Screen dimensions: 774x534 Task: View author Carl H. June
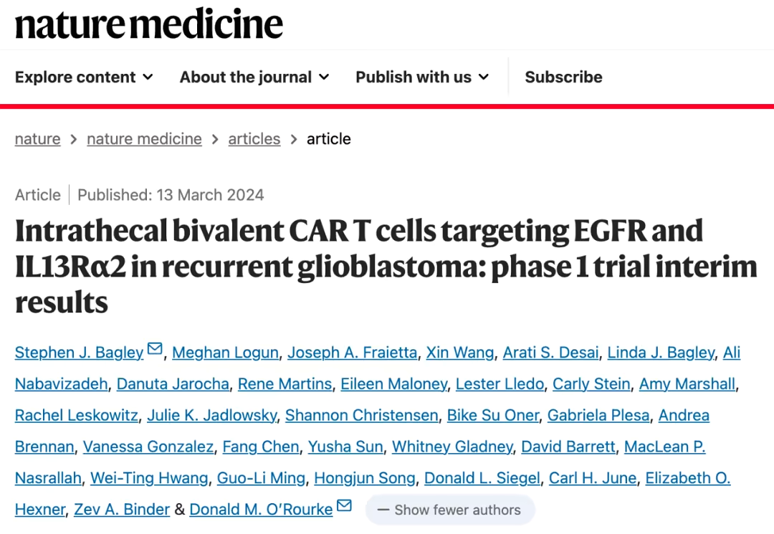coord(593,478)
